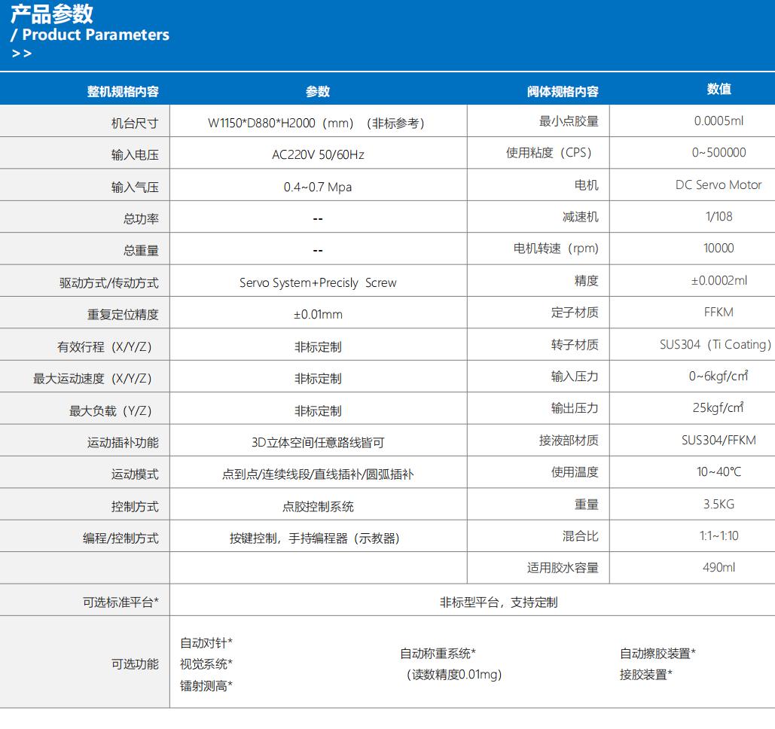Image resolution: width=775 pixels, height=729 pixels.
Task: Click the 自动对针* option
Action: tap(206, 643)
